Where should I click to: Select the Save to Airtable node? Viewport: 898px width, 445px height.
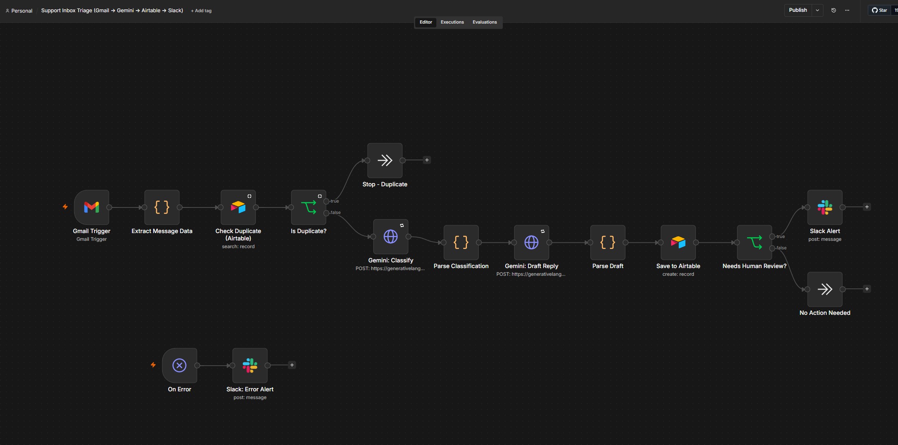point(678,242)
